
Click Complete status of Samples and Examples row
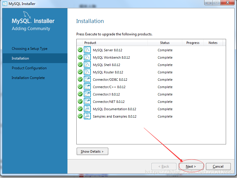pyautogui.click(x=165, y=117)
